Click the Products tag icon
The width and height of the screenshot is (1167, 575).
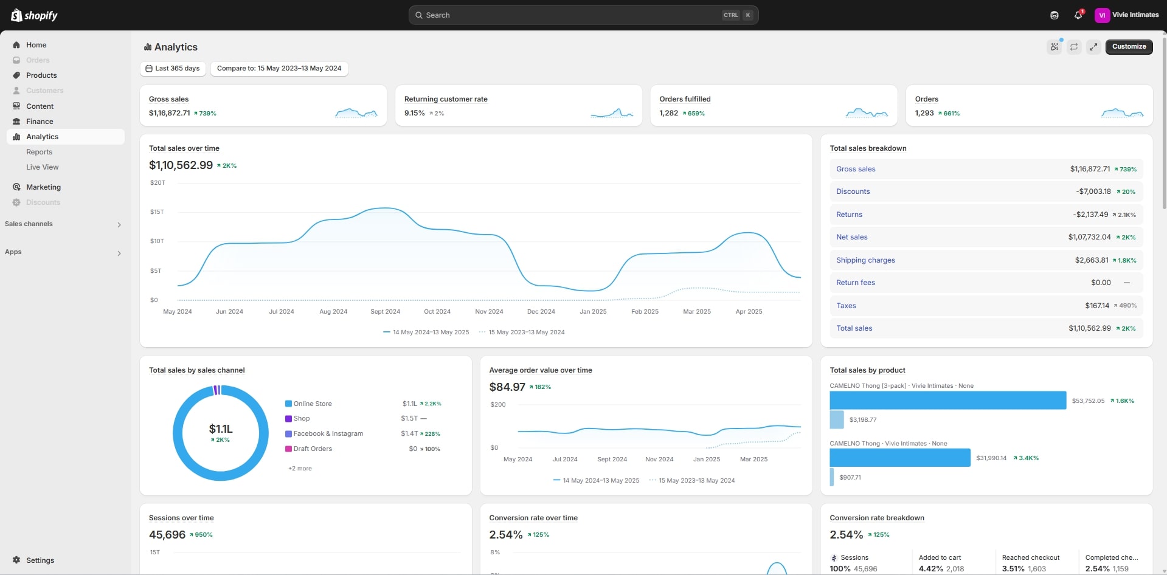16,75
